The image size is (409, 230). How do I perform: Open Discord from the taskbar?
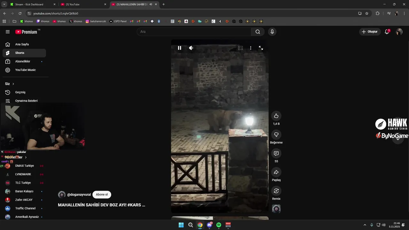click(x=210, y=225)
